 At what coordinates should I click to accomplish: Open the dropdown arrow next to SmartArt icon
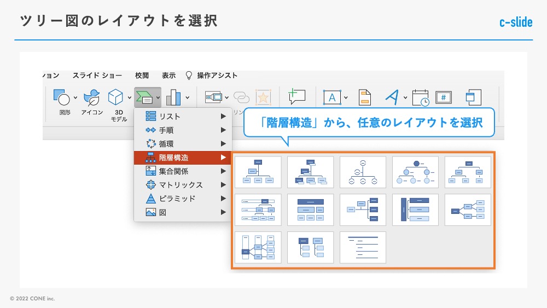click(158, 98)
